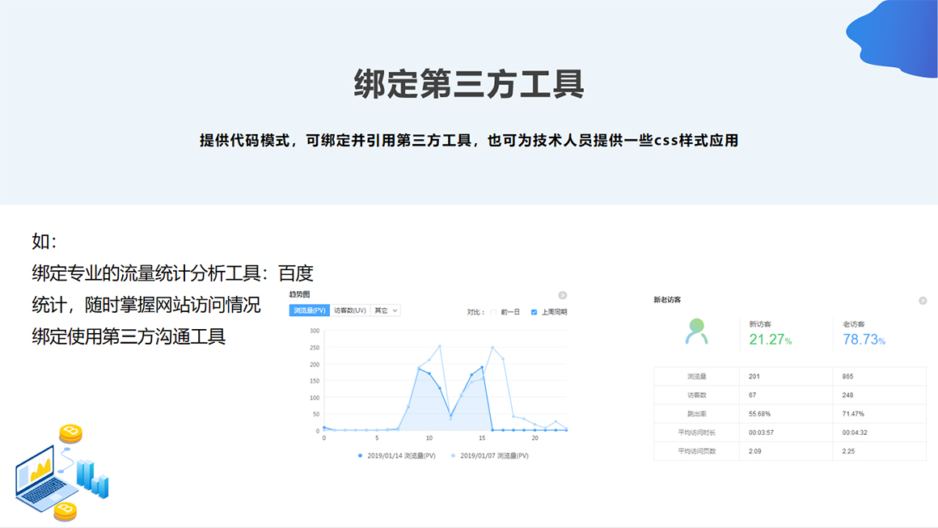Click the laptop with coins illustration
This screenshot has width=938, height=528.
pos(61,474)
